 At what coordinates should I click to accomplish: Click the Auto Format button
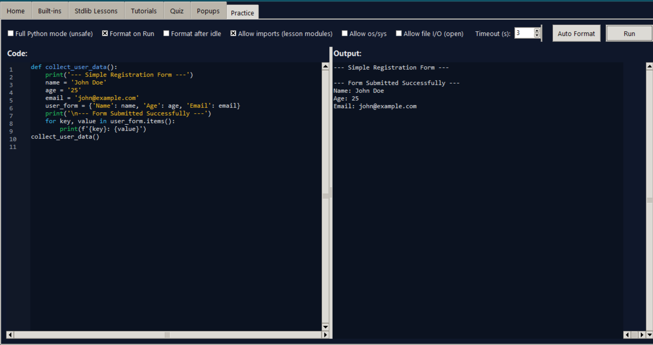click(576, 33)
